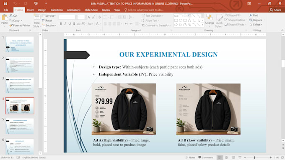
Task: Switch to Reading view
Action: pyautogui.click(x=233, y=157)
